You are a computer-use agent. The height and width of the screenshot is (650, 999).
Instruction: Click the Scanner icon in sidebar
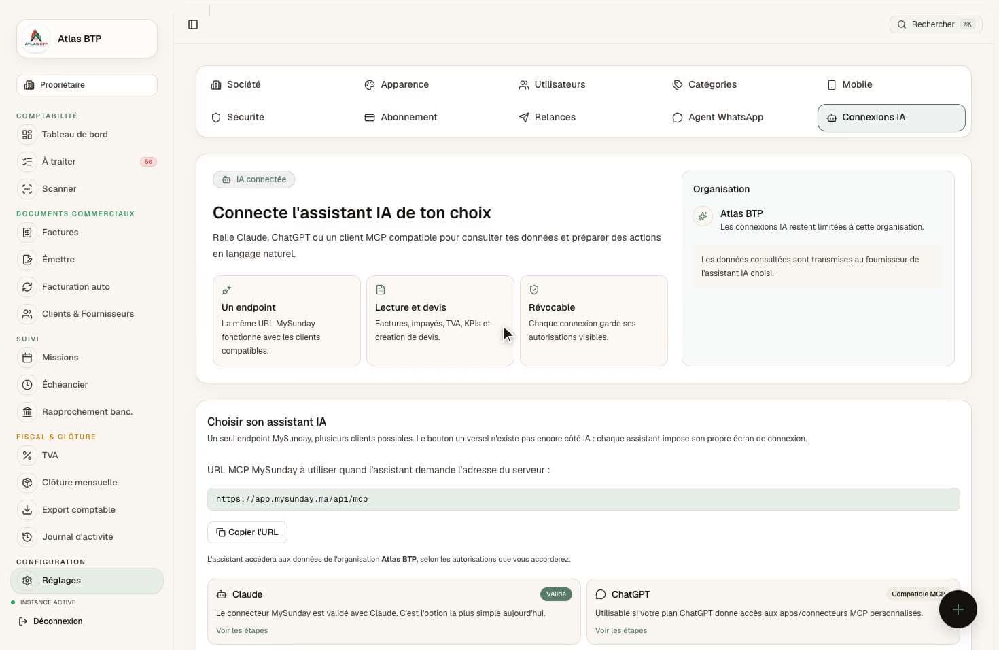pos(27,189)
